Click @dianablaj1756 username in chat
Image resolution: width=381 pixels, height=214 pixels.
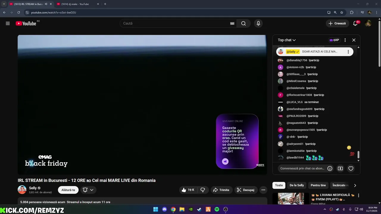[297, 60]
